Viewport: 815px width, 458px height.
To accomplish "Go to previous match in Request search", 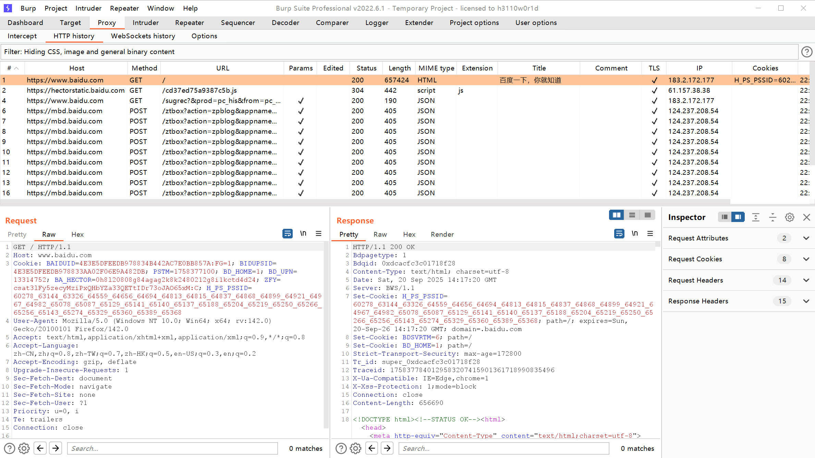I will pyautogui.click(x=40, y=448).
